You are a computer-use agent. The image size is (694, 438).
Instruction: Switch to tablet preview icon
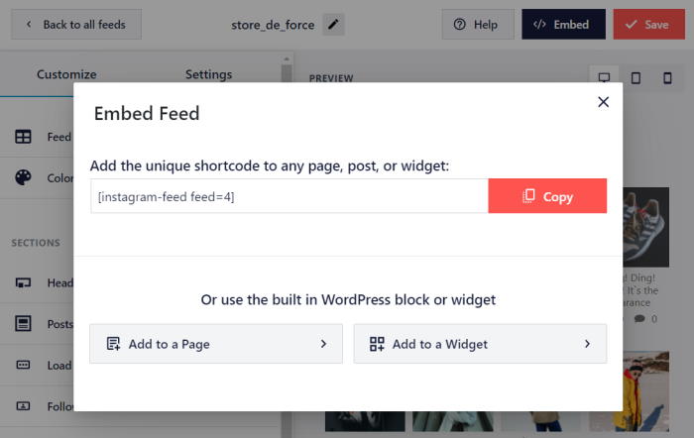(636, 77)
